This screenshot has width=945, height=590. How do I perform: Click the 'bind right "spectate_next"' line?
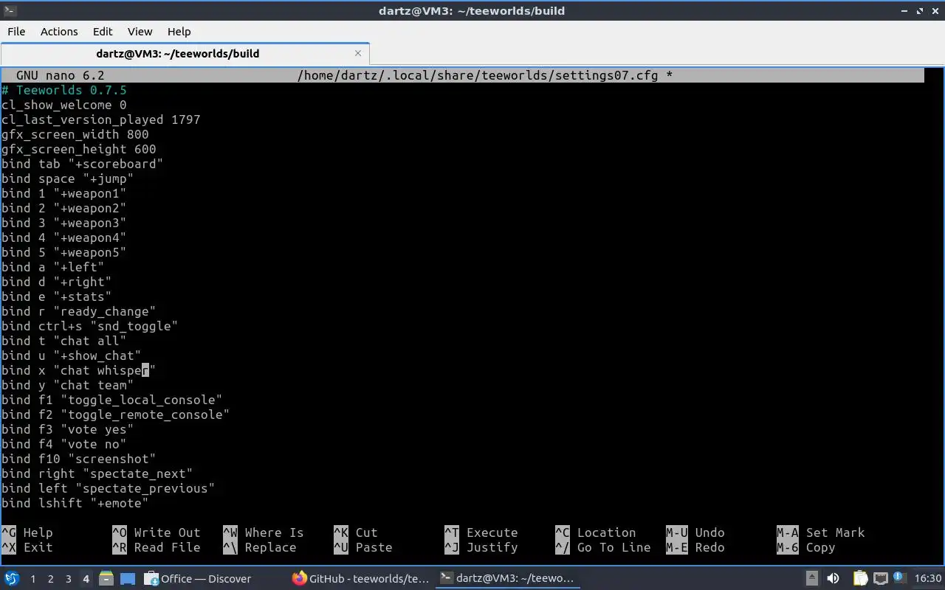97,473
